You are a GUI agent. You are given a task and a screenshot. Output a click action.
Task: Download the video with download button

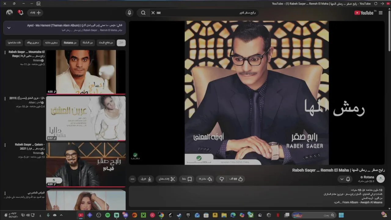tap(146, 179)
